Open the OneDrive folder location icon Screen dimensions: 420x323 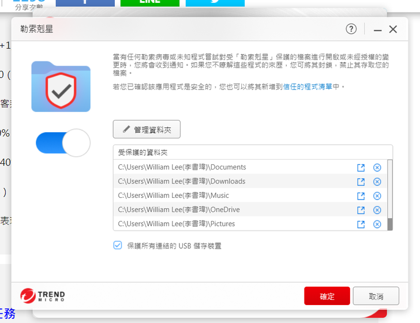pyautogui.click(x=361, y=210)
